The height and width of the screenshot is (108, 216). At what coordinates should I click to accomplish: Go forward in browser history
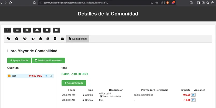click(6, 3)
